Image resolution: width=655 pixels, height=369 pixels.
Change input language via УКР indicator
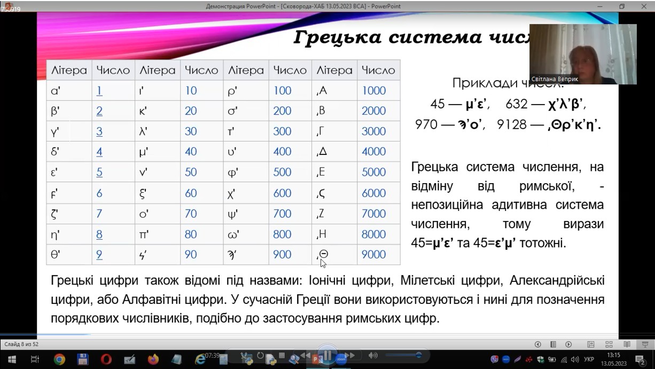pyautogui.click(x=589, y=359)
